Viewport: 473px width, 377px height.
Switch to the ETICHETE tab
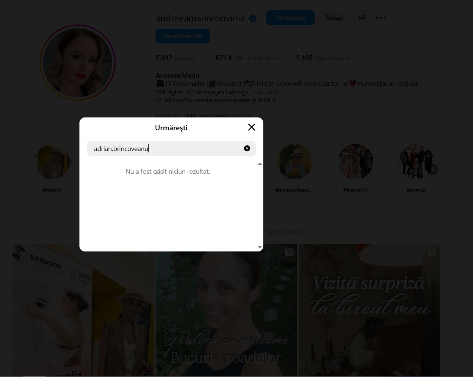[284, 232]
